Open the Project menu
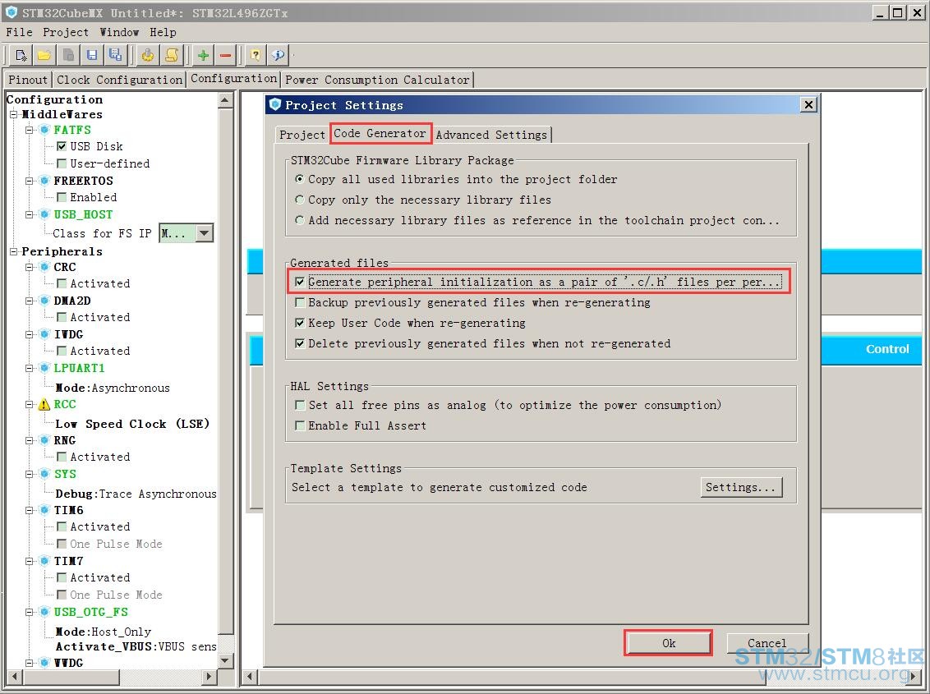Viewport: 930px width, 694px height. pos(65,32)
